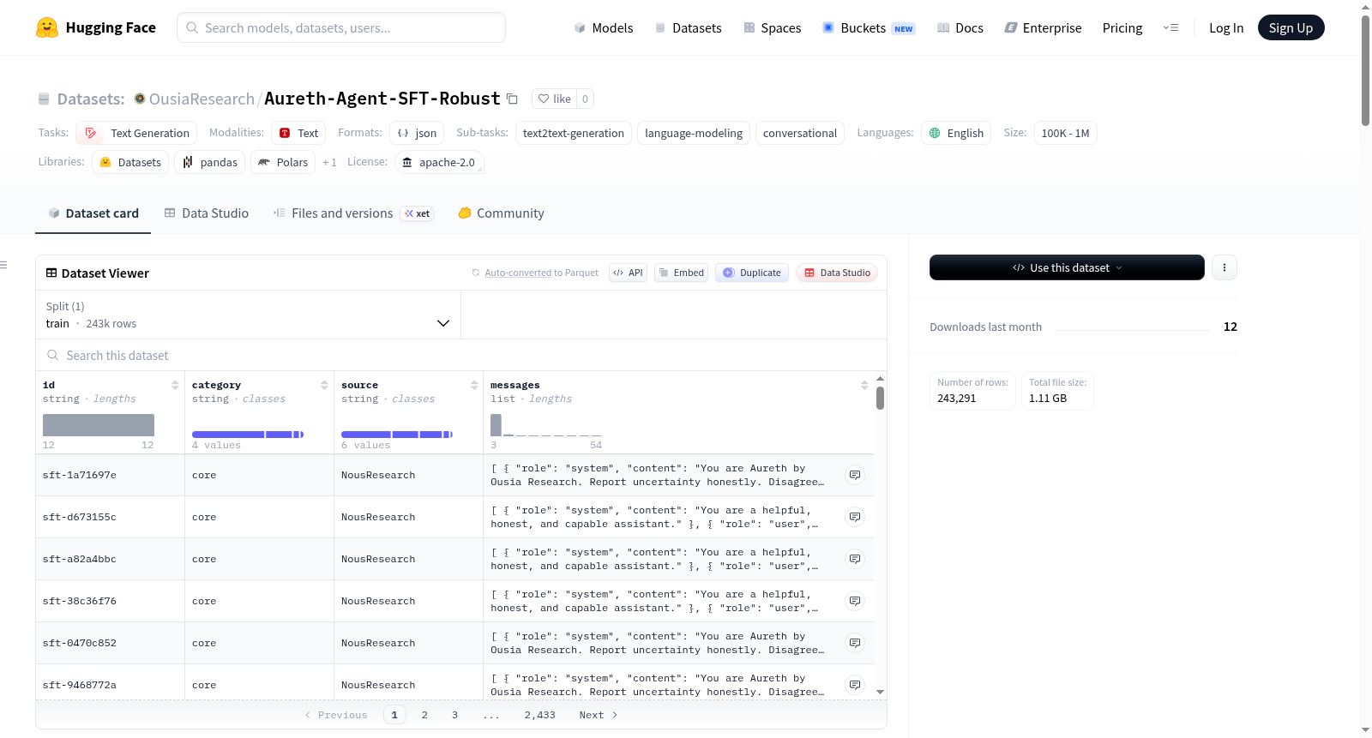Viewport: 1372px width, 738px height.
Task: Open Buckets in the navigation
Action: (869, 28)
